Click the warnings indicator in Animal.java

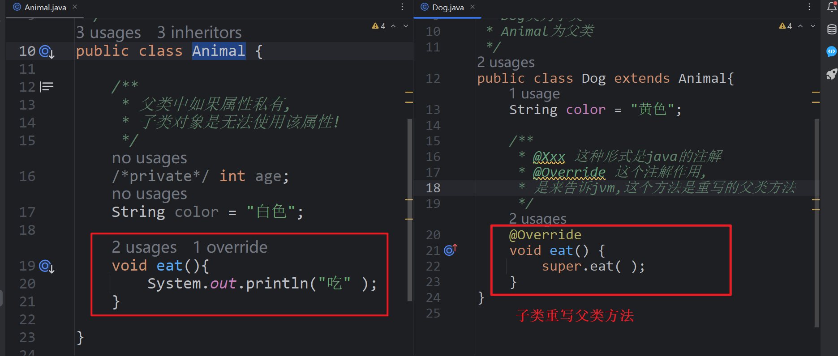point(378,26)
